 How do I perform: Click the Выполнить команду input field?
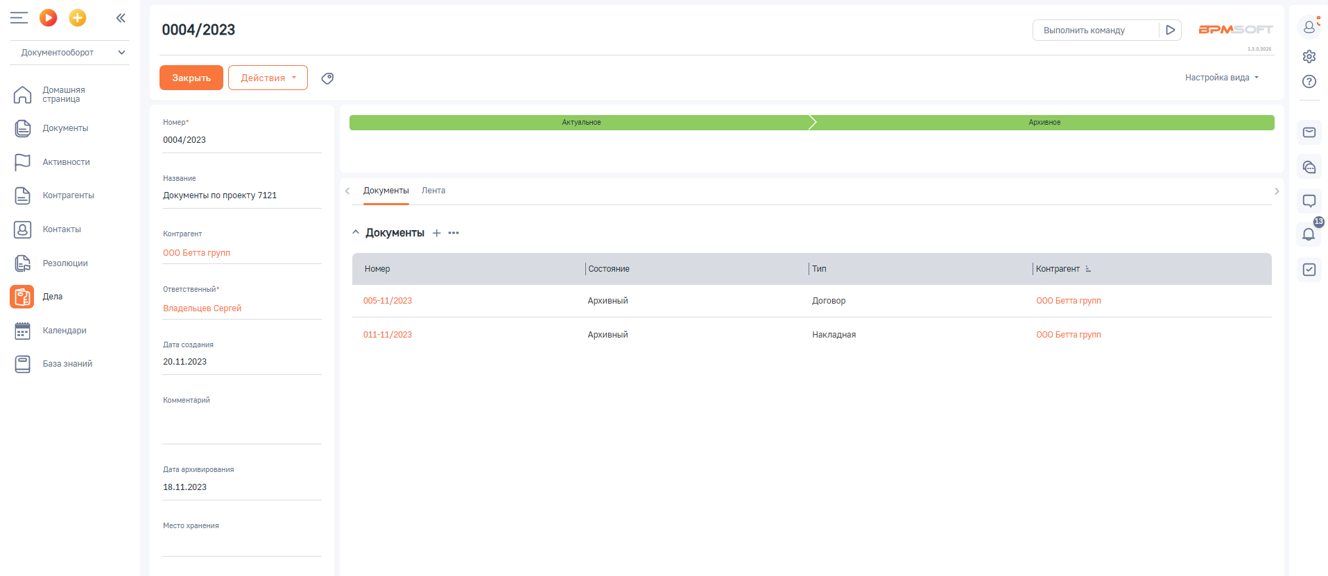(x=1096, y=30)
